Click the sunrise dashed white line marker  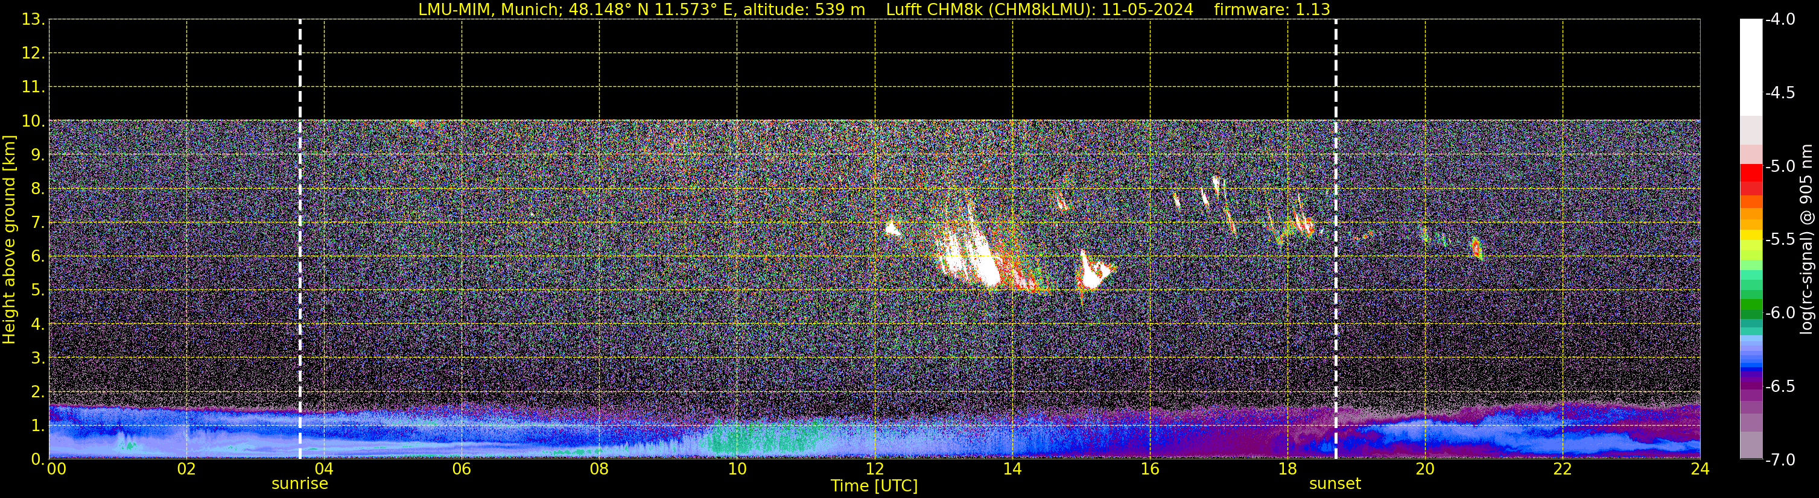300,239
